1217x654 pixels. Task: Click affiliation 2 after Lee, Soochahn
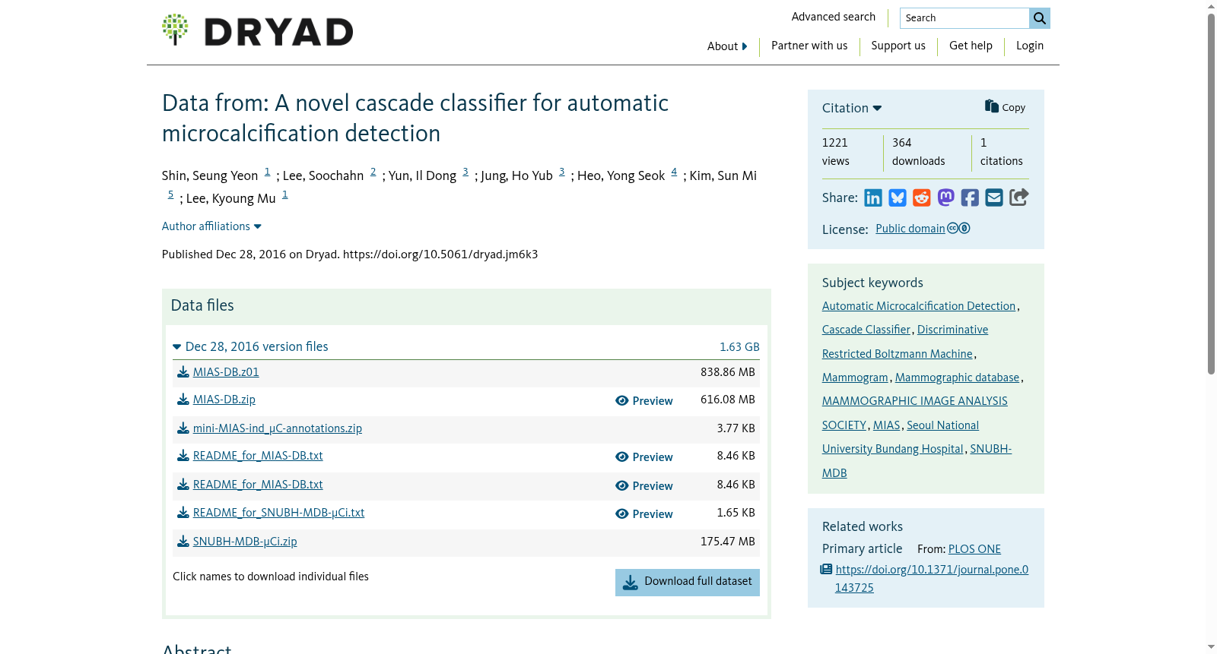pos(373,172)
